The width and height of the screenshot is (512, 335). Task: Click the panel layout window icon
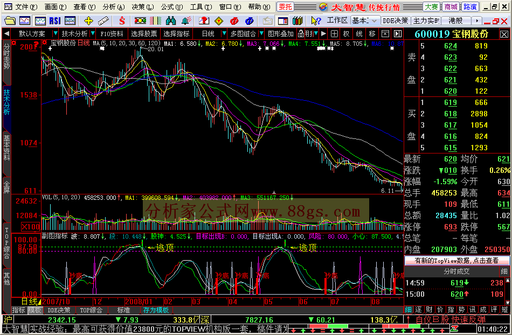coord(283,21)
